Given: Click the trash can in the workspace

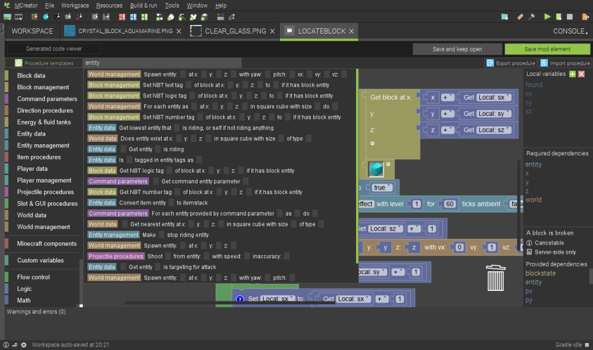Looking at the screenshot, I should 496,278.
